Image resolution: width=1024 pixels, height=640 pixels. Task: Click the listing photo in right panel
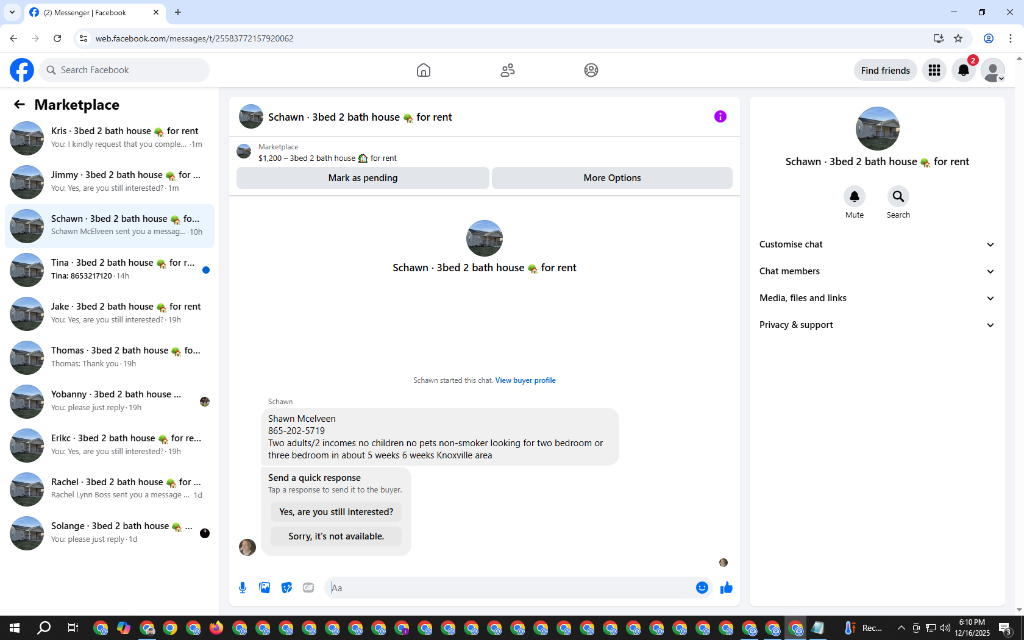[x=877, y=129]
